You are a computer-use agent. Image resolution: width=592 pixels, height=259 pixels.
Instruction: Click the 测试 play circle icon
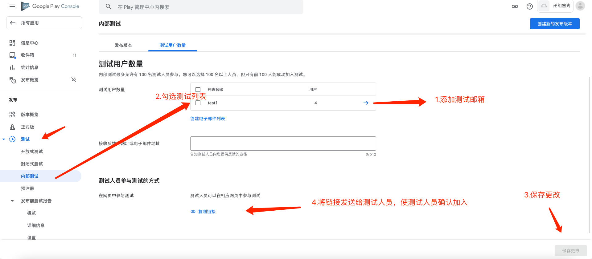coord(12,139)
